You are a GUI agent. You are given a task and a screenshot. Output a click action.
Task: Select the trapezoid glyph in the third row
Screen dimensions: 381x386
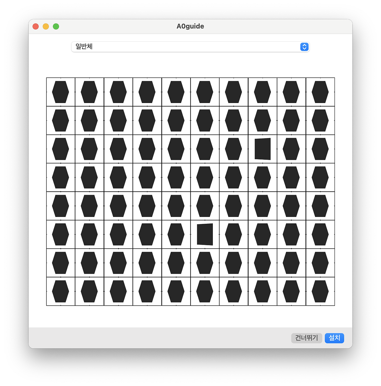263,149
